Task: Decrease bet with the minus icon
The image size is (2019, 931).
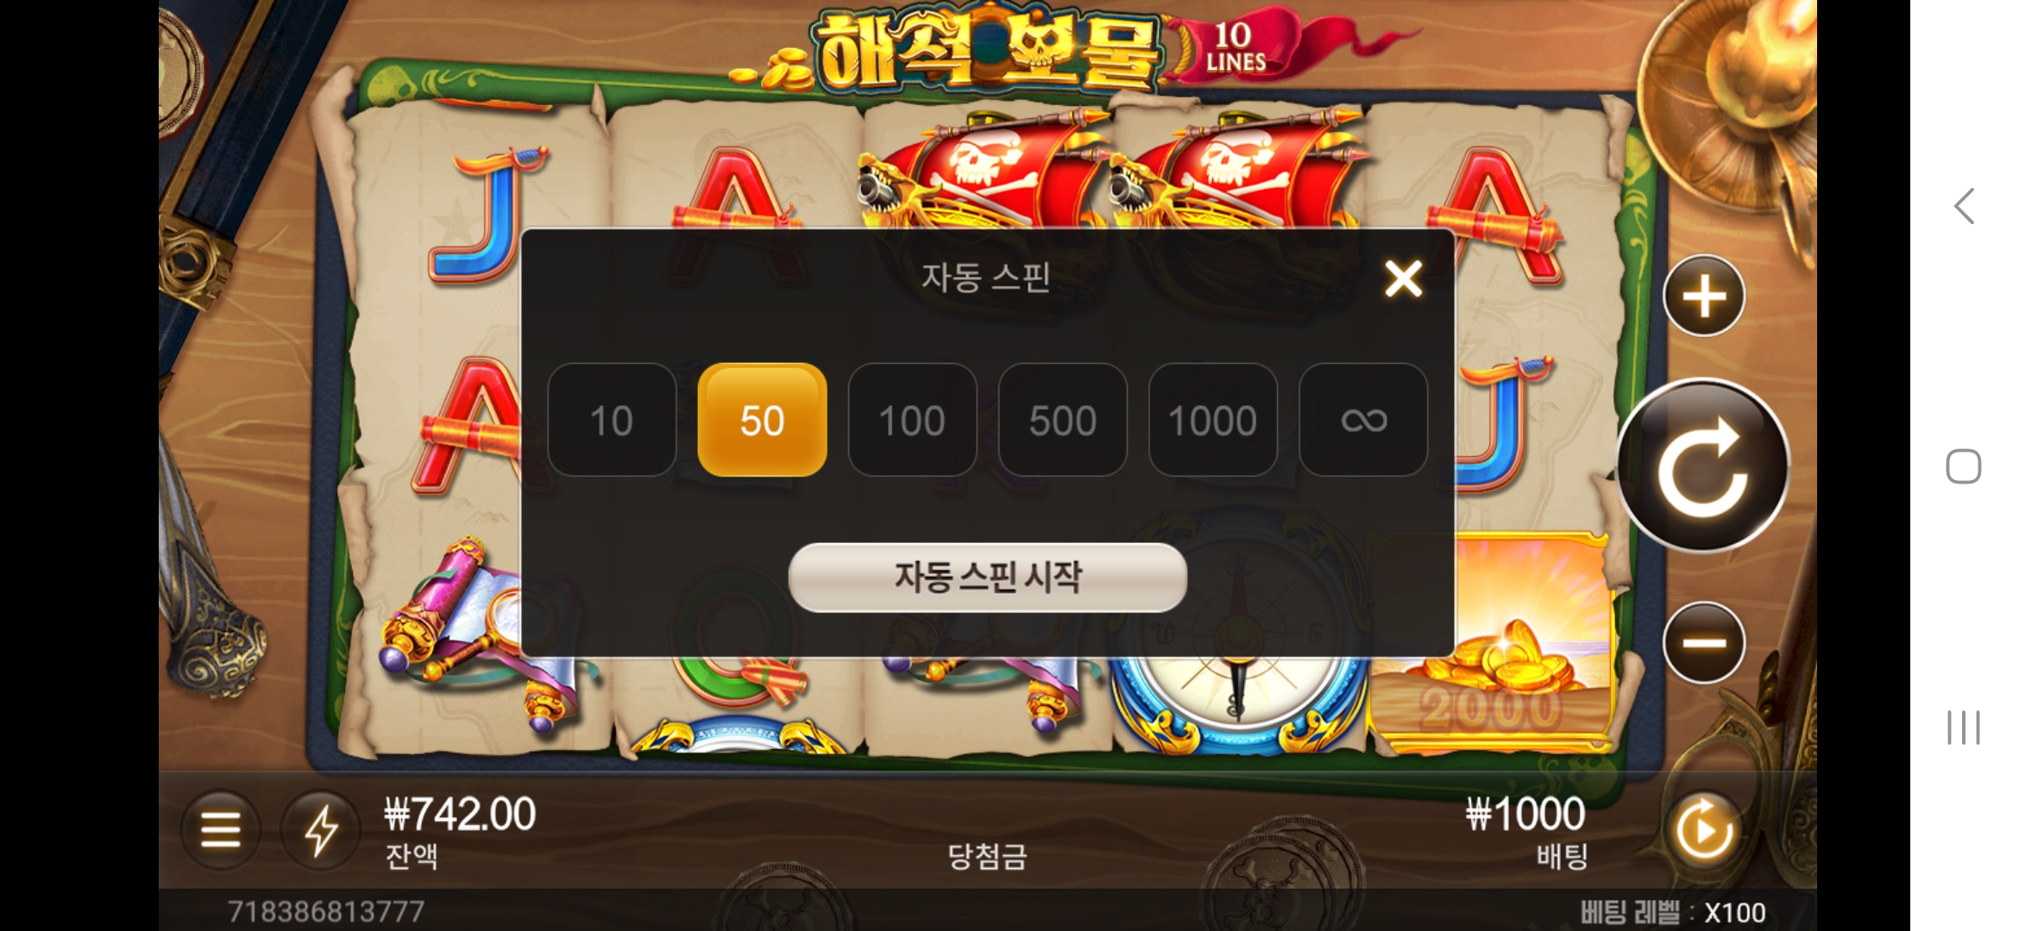Action: coord(1704,643)
